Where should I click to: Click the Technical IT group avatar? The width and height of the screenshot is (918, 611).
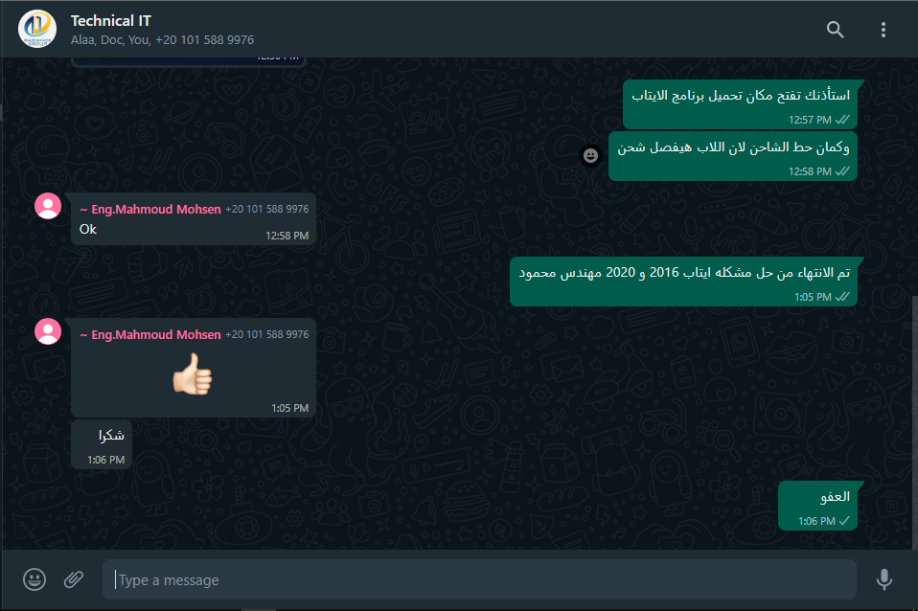tap(37, 29)
